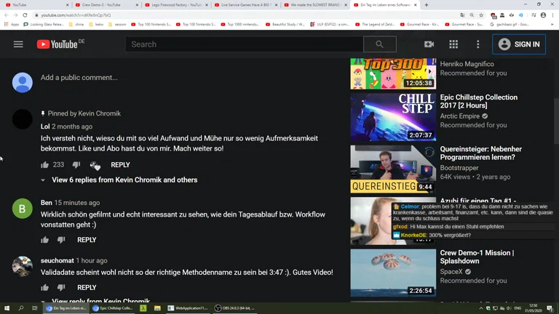The width and height of the screenshot is (559, 314).
Task: Jump to 3:47 timestamp in seuchomat's comment
Action: tap(276, 273)
